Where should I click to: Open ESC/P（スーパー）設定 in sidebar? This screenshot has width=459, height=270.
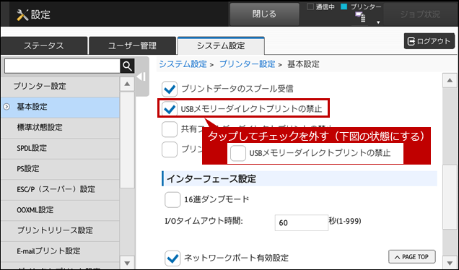61,189
